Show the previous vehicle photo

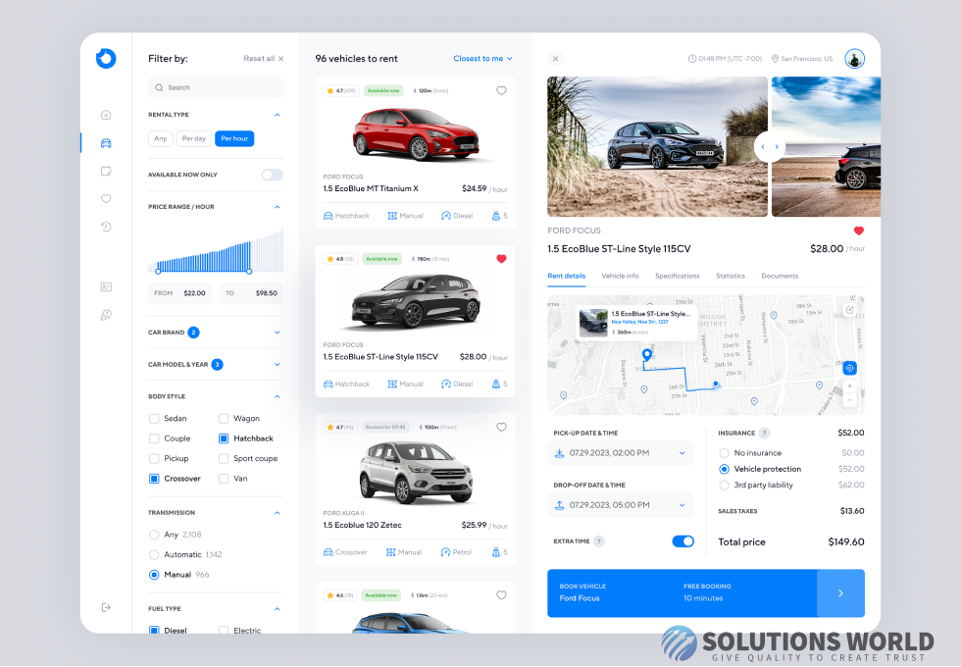point(763,147)
